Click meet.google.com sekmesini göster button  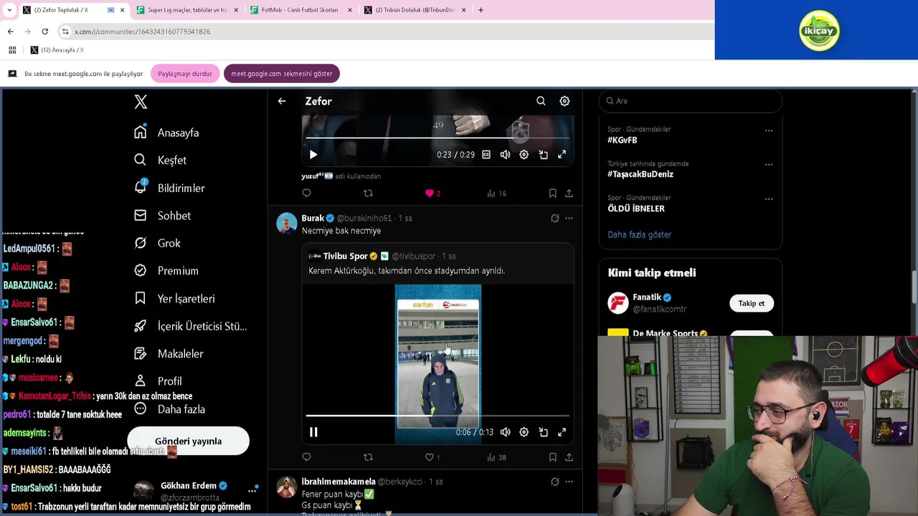click(x=282, y=74)
